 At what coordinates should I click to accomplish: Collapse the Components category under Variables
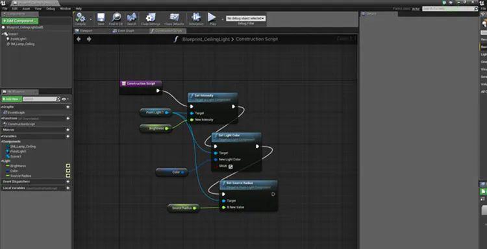tap(2, 141)
